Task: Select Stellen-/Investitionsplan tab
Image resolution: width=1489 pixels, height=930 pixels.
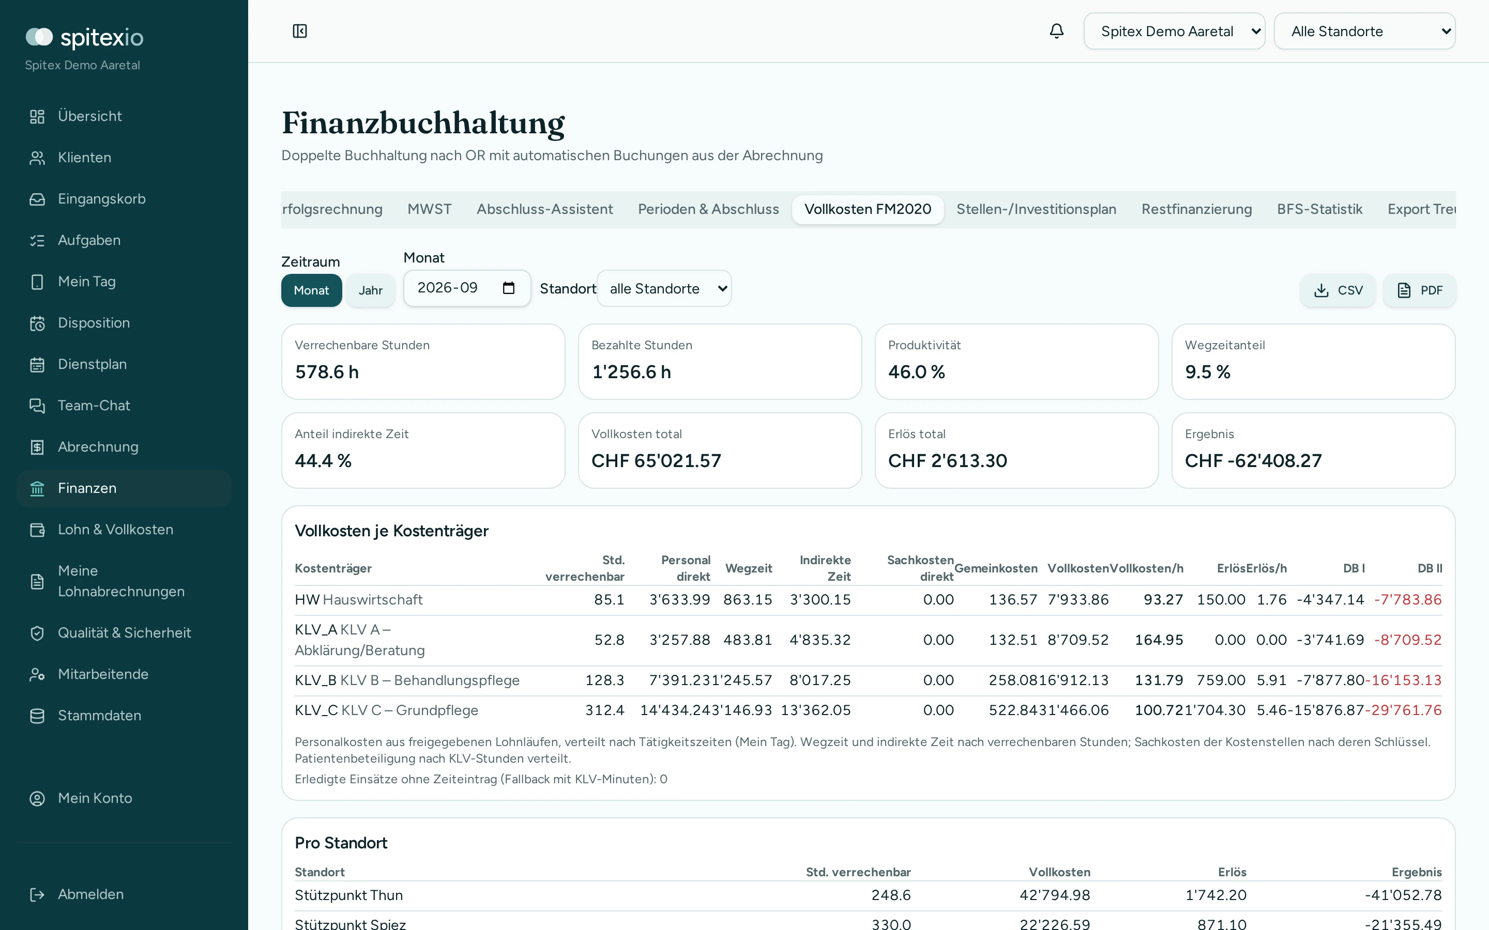Action: point(1036,209)
